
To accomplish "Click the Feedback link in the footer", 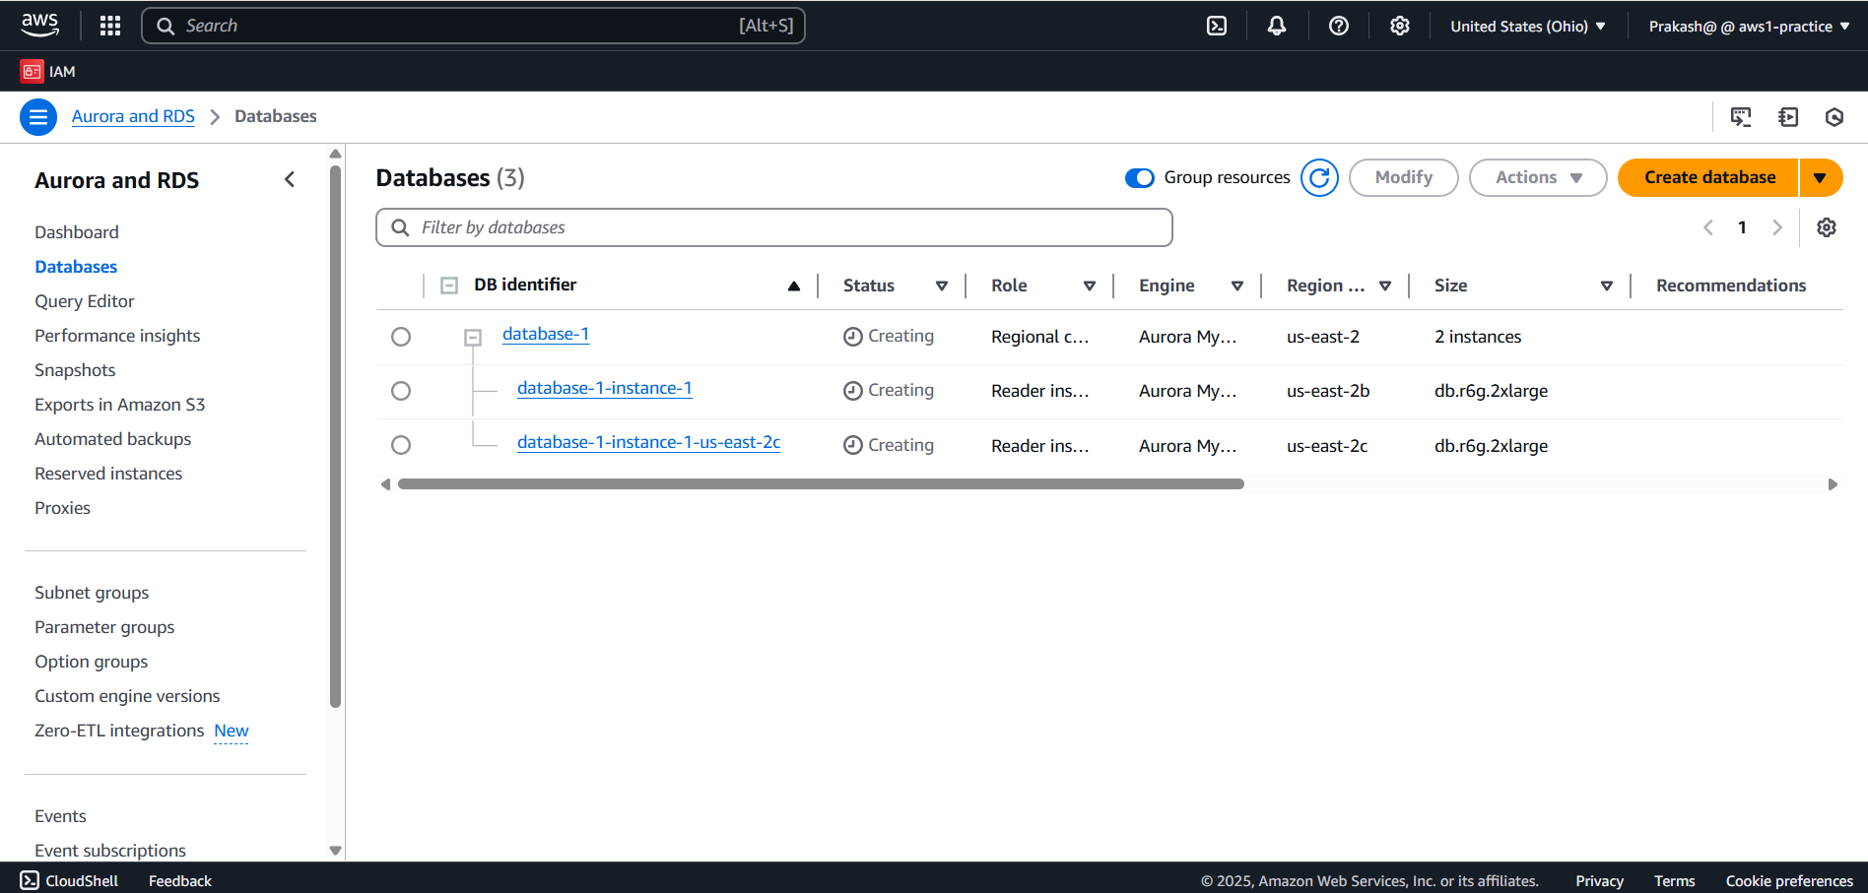I will (x=180, y=881).
